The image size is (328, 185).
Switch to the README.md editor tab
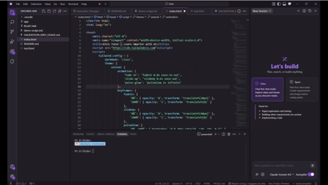118,11
